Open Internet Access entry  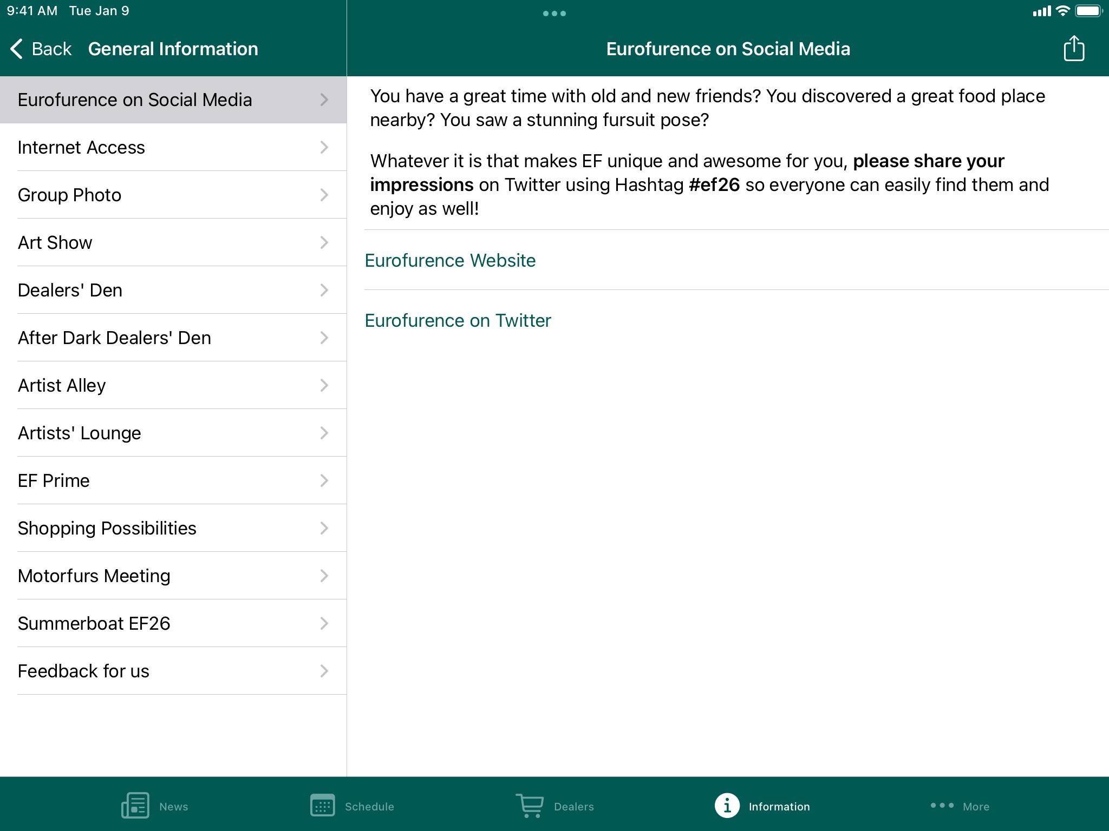coord(173,147)
